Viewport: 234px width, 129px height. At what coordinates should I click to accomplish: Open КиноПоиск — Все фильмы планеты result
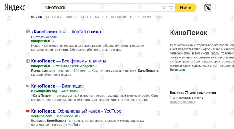pyautogui.click(x=68, y=61)
